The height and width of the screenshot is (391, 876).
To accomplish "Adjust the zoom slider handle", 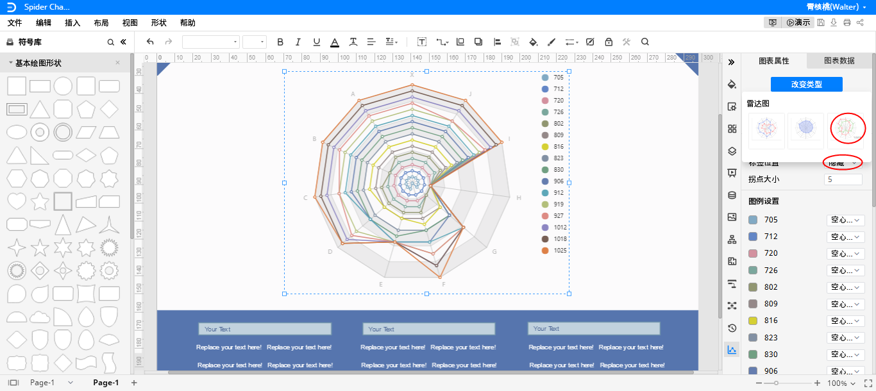I will click(x=776, y=383).
